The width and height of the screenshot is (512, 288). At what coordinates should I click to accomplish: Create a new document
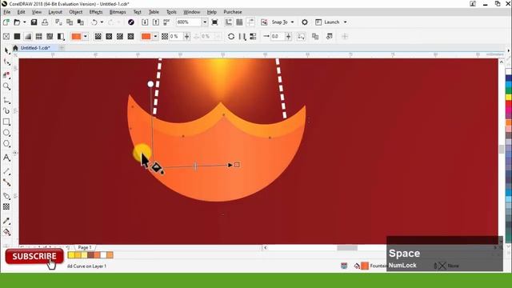(6, 22)
